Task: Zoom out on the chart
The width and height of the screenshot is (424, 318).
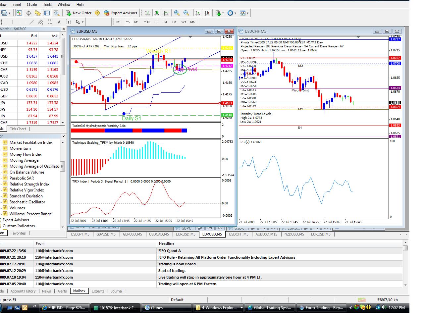Action: (x=186, y=13)
